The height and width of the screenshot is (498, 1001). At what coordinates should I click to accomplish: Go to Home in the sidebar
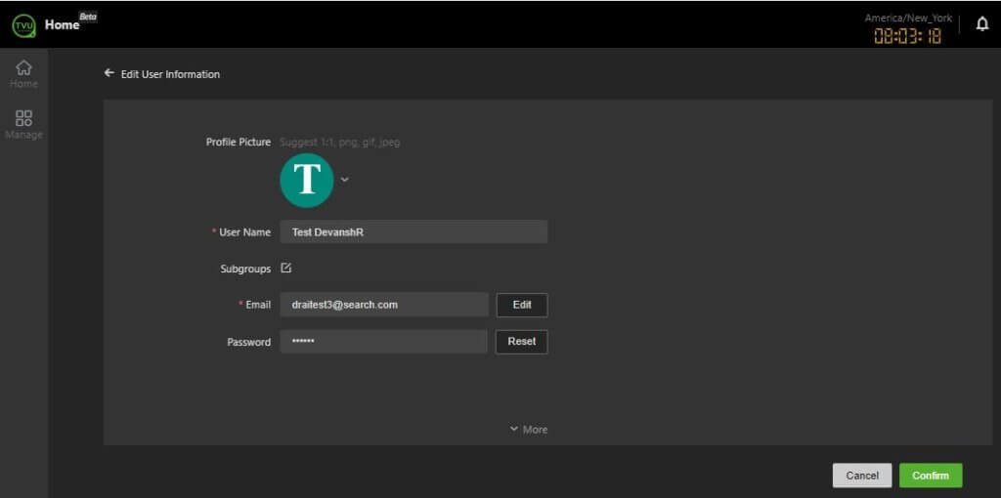point(23,73)
